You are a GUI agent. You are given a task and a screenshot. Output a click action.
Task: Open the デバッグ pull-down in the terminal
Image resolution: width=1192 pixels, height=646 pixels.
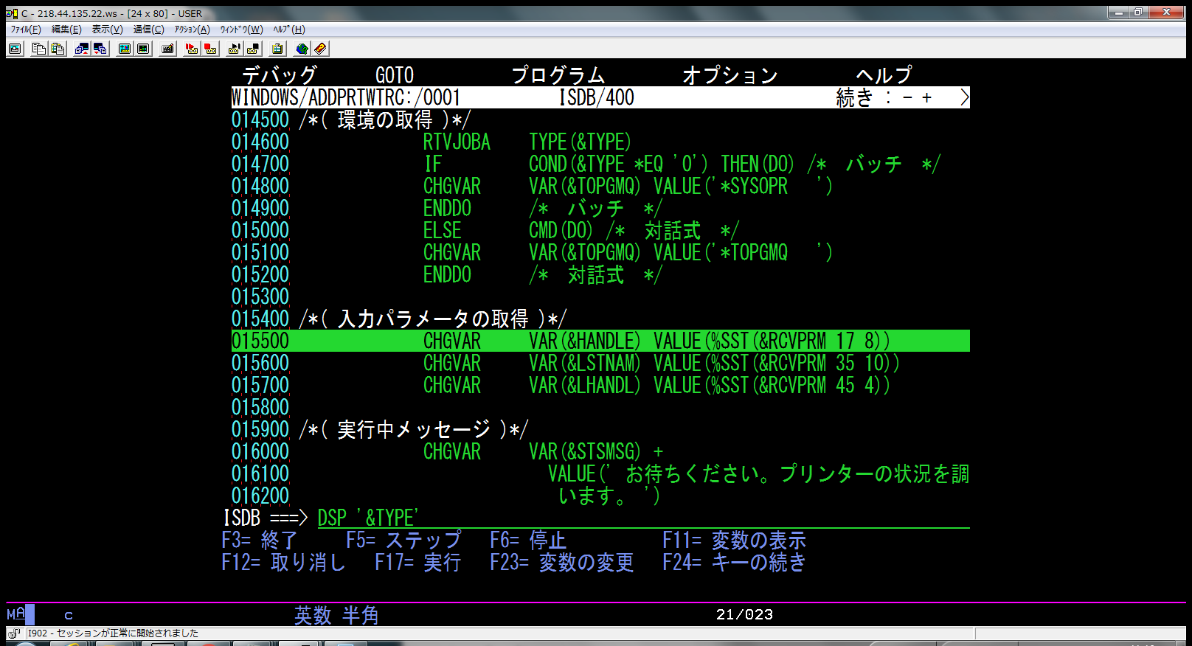(x=280, y=75)
